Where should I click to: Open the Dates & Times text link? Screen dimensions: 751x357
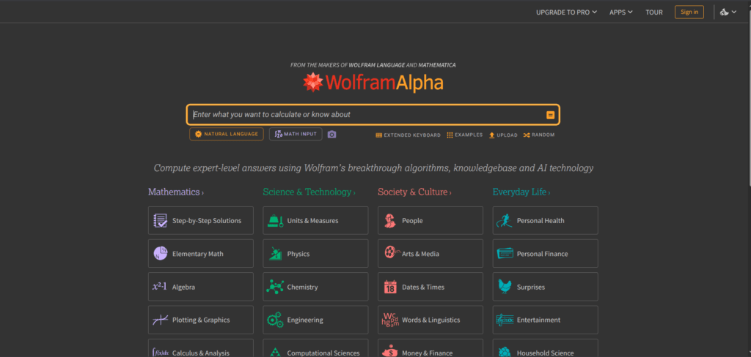pyautogui.click(x=423, y=288)
